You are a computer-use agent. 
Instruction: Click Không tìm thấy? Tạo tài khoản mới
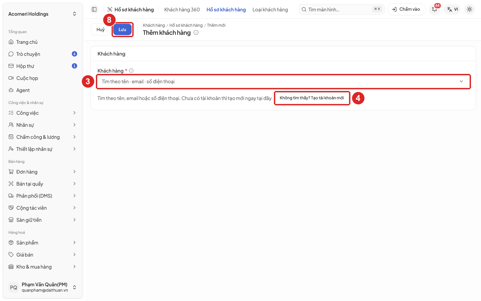click(x=312, y=98)
